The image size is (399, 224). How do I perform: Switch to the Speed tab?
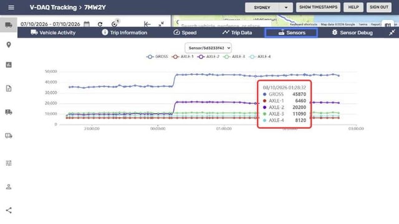185,32
